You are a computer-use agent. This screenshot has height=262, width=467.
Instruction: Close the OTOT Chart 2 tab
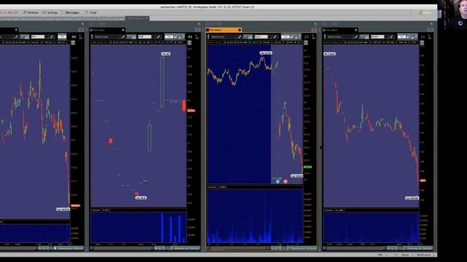click(x=147, y=18)
